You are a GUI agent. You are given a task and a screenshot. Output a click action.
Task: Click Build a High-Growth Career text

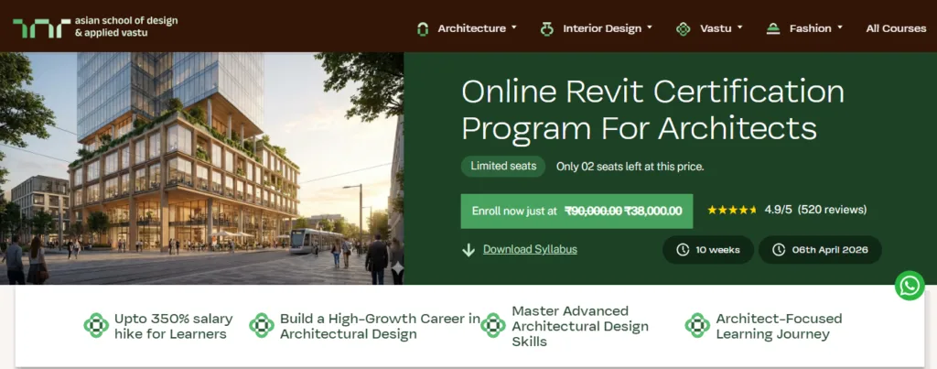tap(380, 326)
